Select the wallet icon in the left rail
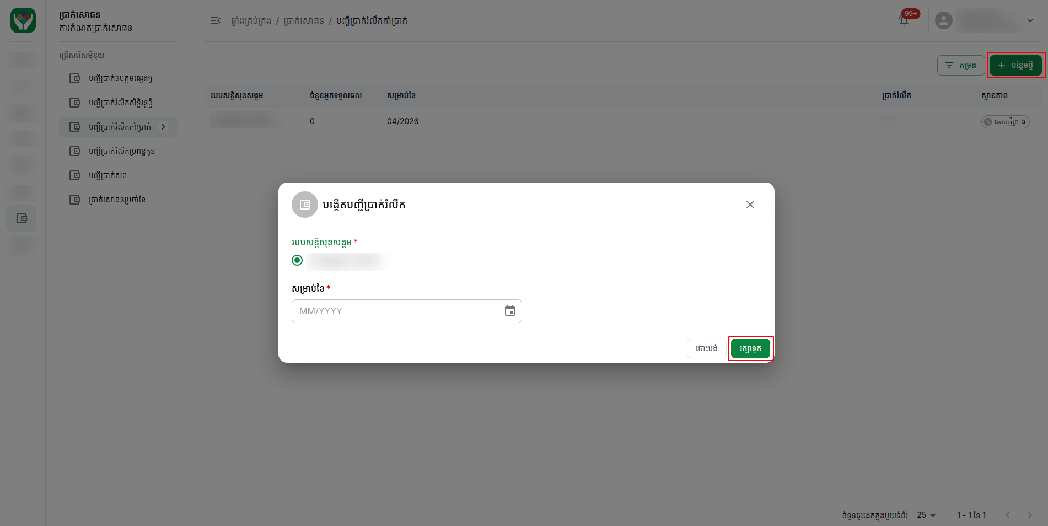Image resolution: width=1048 pixels, height=526 pixels. point(22,218)
